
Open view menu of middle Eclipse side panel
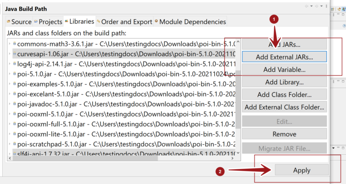[333, 82]
